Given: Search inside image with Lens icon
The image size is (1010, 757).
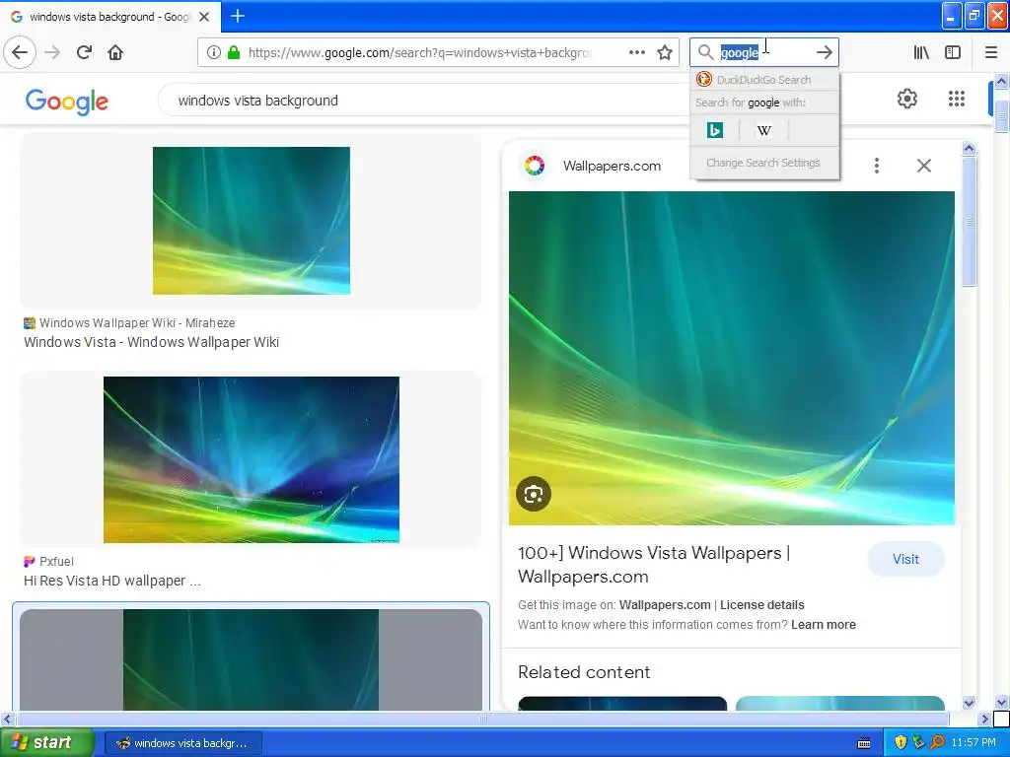Looking at the screenshot, I should (x=534, y=494).
